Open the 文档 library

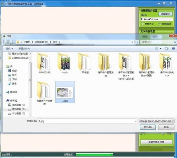[x=12, y=79]
